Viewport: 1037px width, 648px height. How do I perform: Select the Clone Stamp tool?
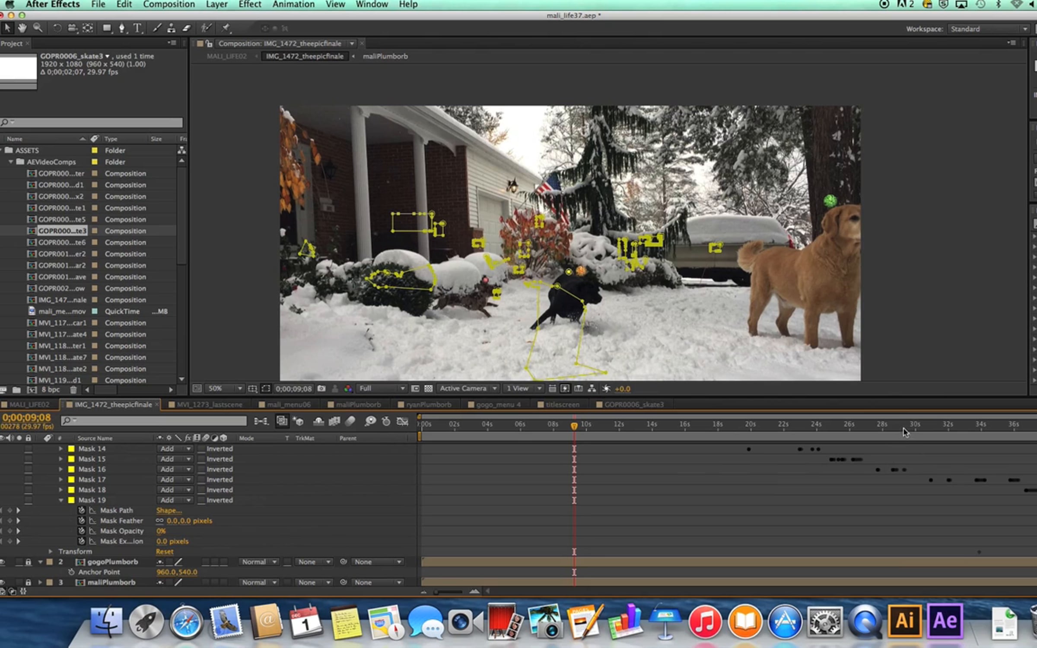[172, 29]
